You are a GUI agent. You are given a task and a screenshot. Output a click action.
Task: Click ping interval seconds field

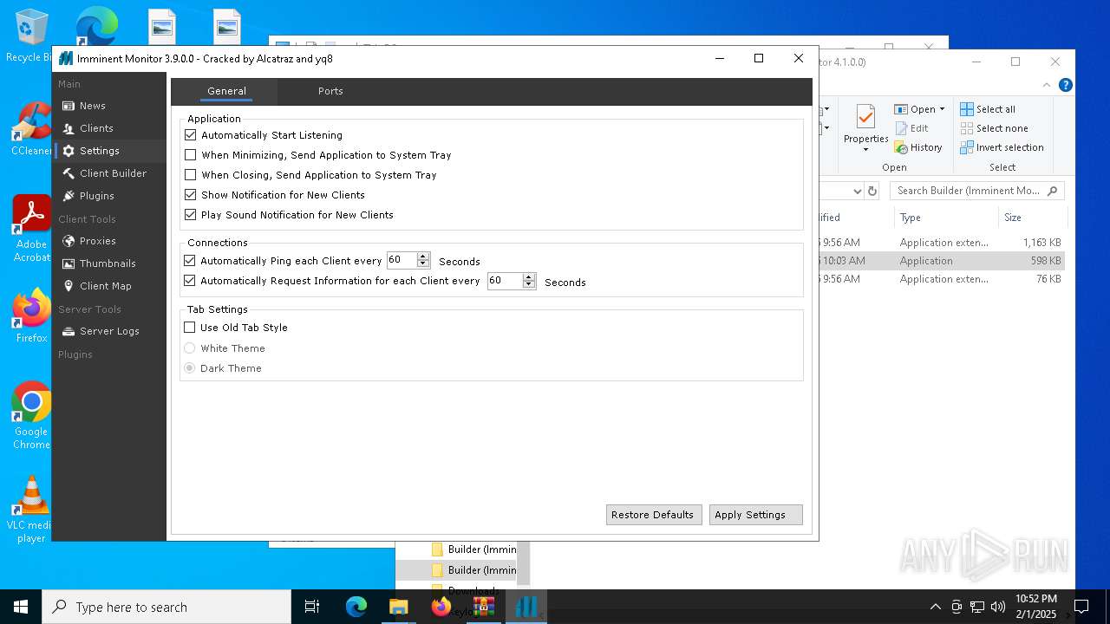[402, 260]
